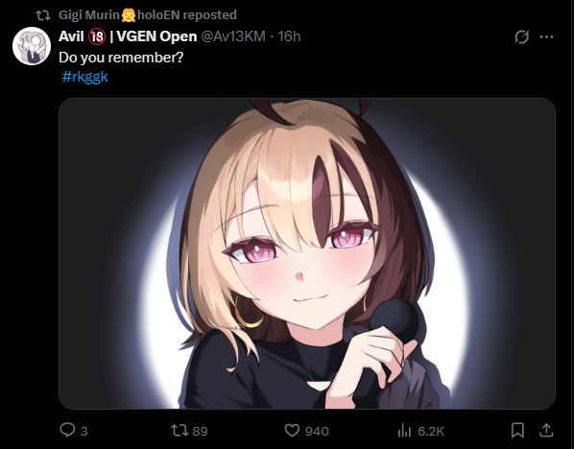Like the post with heart icon

292,431
